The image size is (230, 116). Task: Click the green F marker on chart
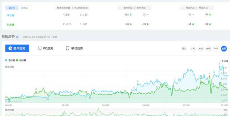click(209, 73)
